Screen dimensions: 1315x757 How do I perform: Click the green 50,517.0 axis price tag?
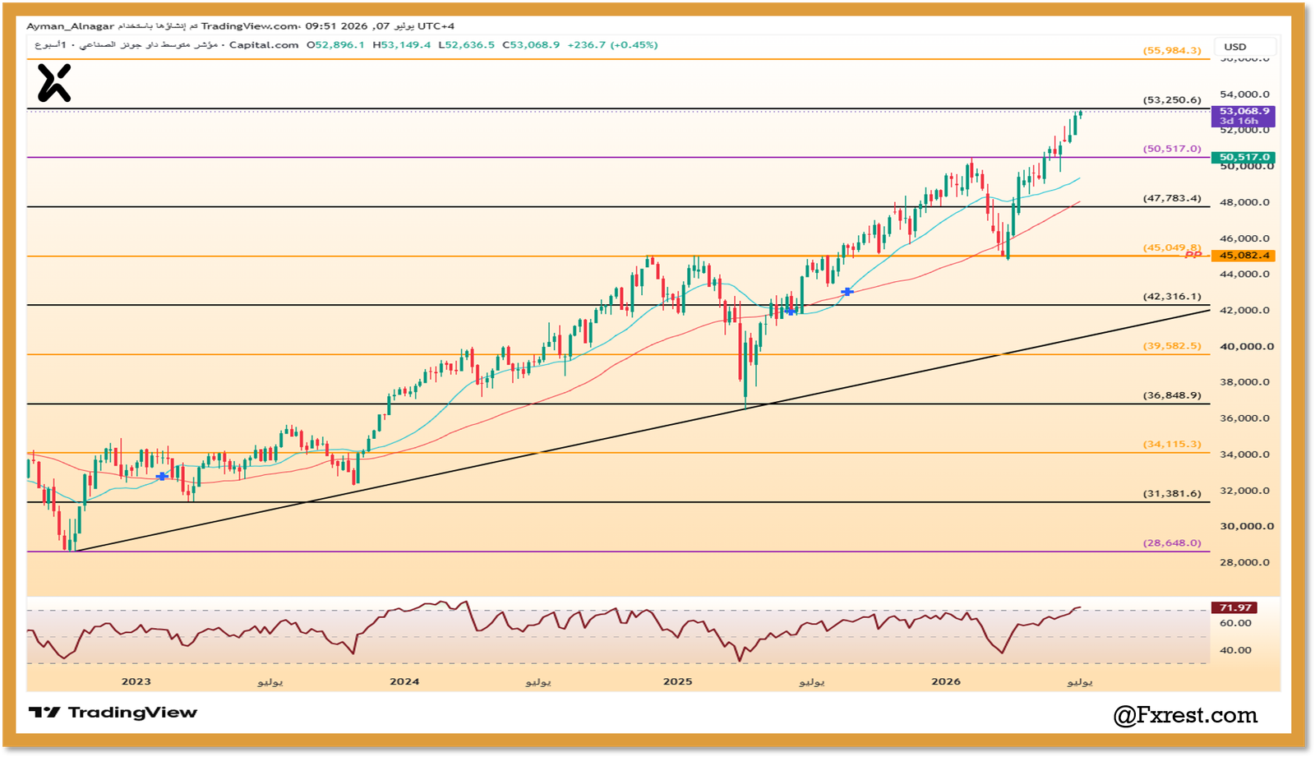click(x=1243, y=157)
